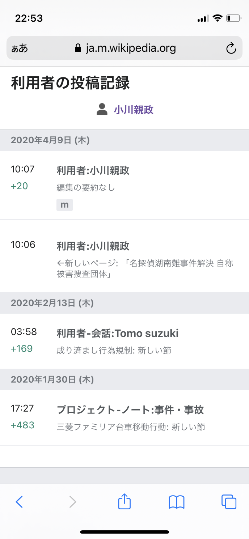Open プロジェクト-ノート:事件・事故 contribution
This screenshot has height=539, width=249.
pos(130,410)
